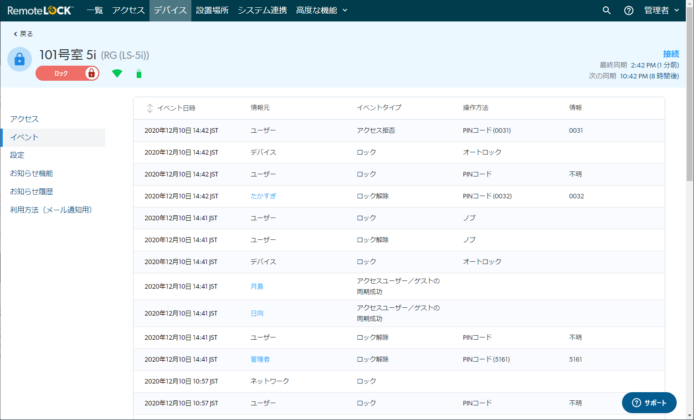Select the デバイス top menu
Image resolution: width=694 pixels, height=420 pixels.
point(170,10)
